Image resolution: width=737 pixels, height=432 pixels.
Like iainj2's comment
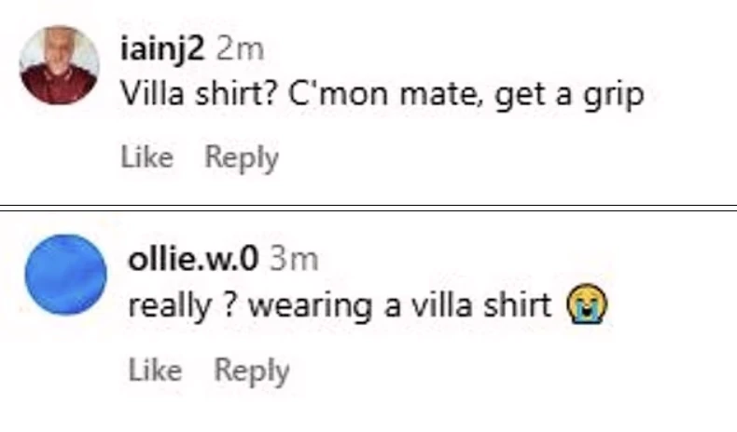[147, 157]
